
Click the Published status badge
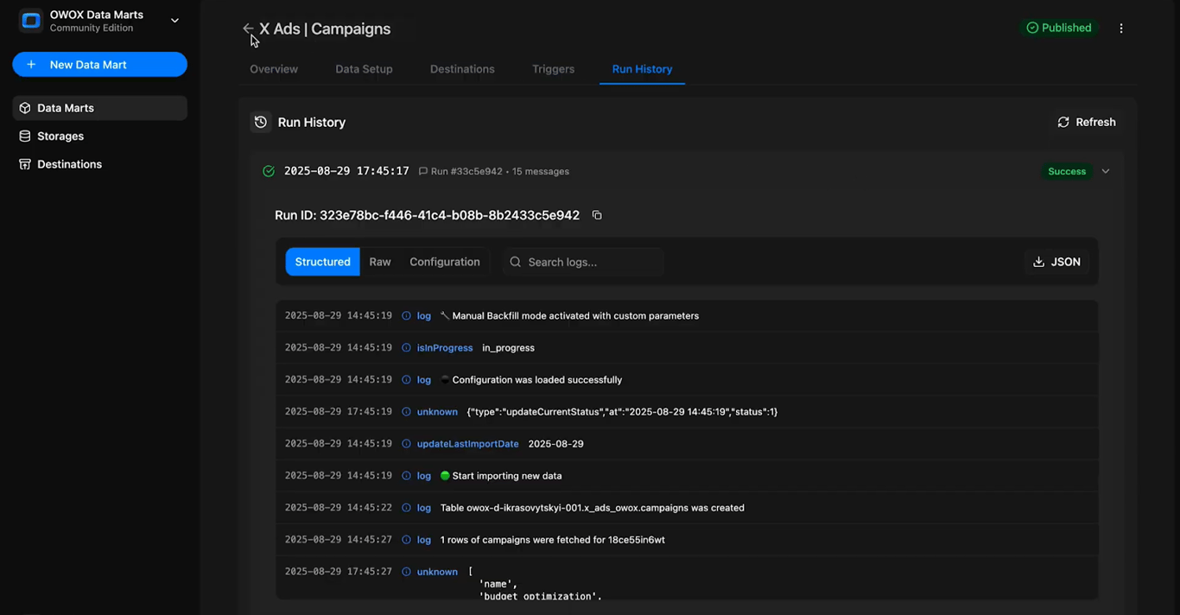coord(1059,28)
